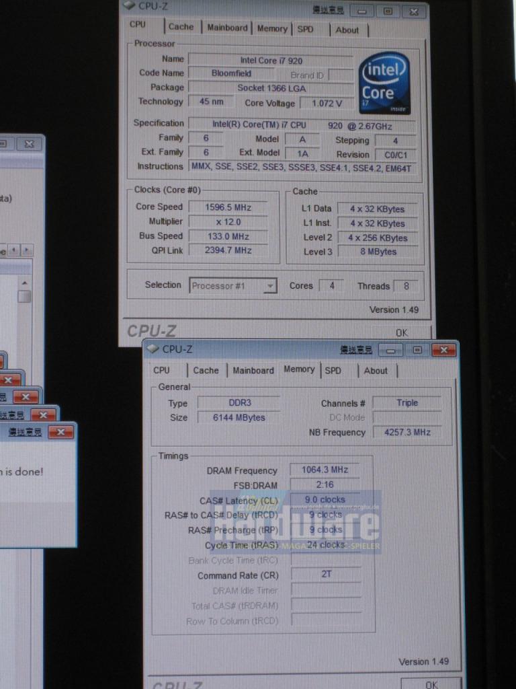Click the Revision value 'C0/C1'
516x689 pixels.
coord(396,155)
